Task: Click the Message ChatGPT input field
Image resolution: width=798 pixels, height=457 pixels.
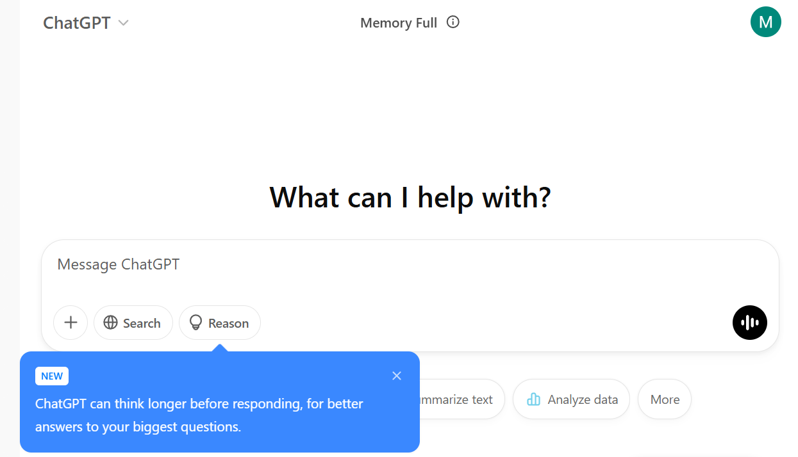Action: point(256,264)
